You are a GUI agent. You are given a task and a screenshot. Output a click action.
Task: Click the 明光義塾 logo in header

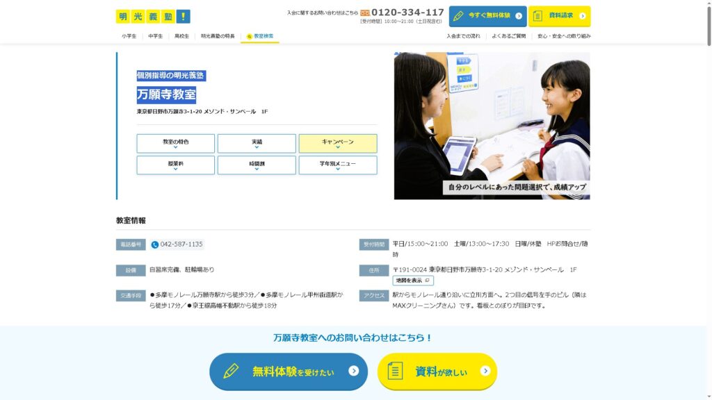152,16
